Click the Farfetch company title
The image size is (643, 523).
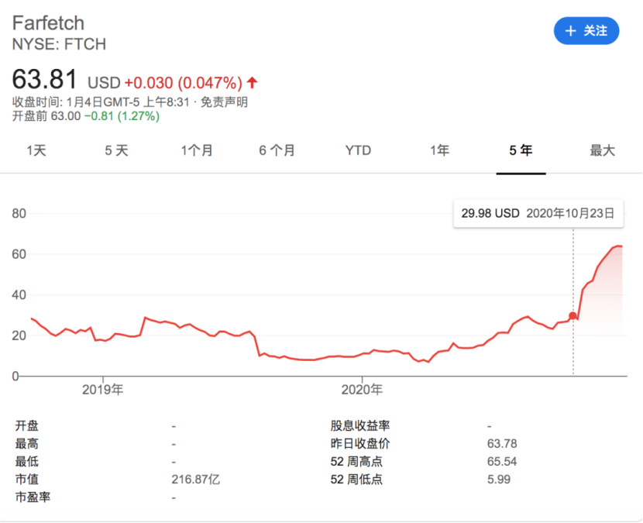[47, 23]
